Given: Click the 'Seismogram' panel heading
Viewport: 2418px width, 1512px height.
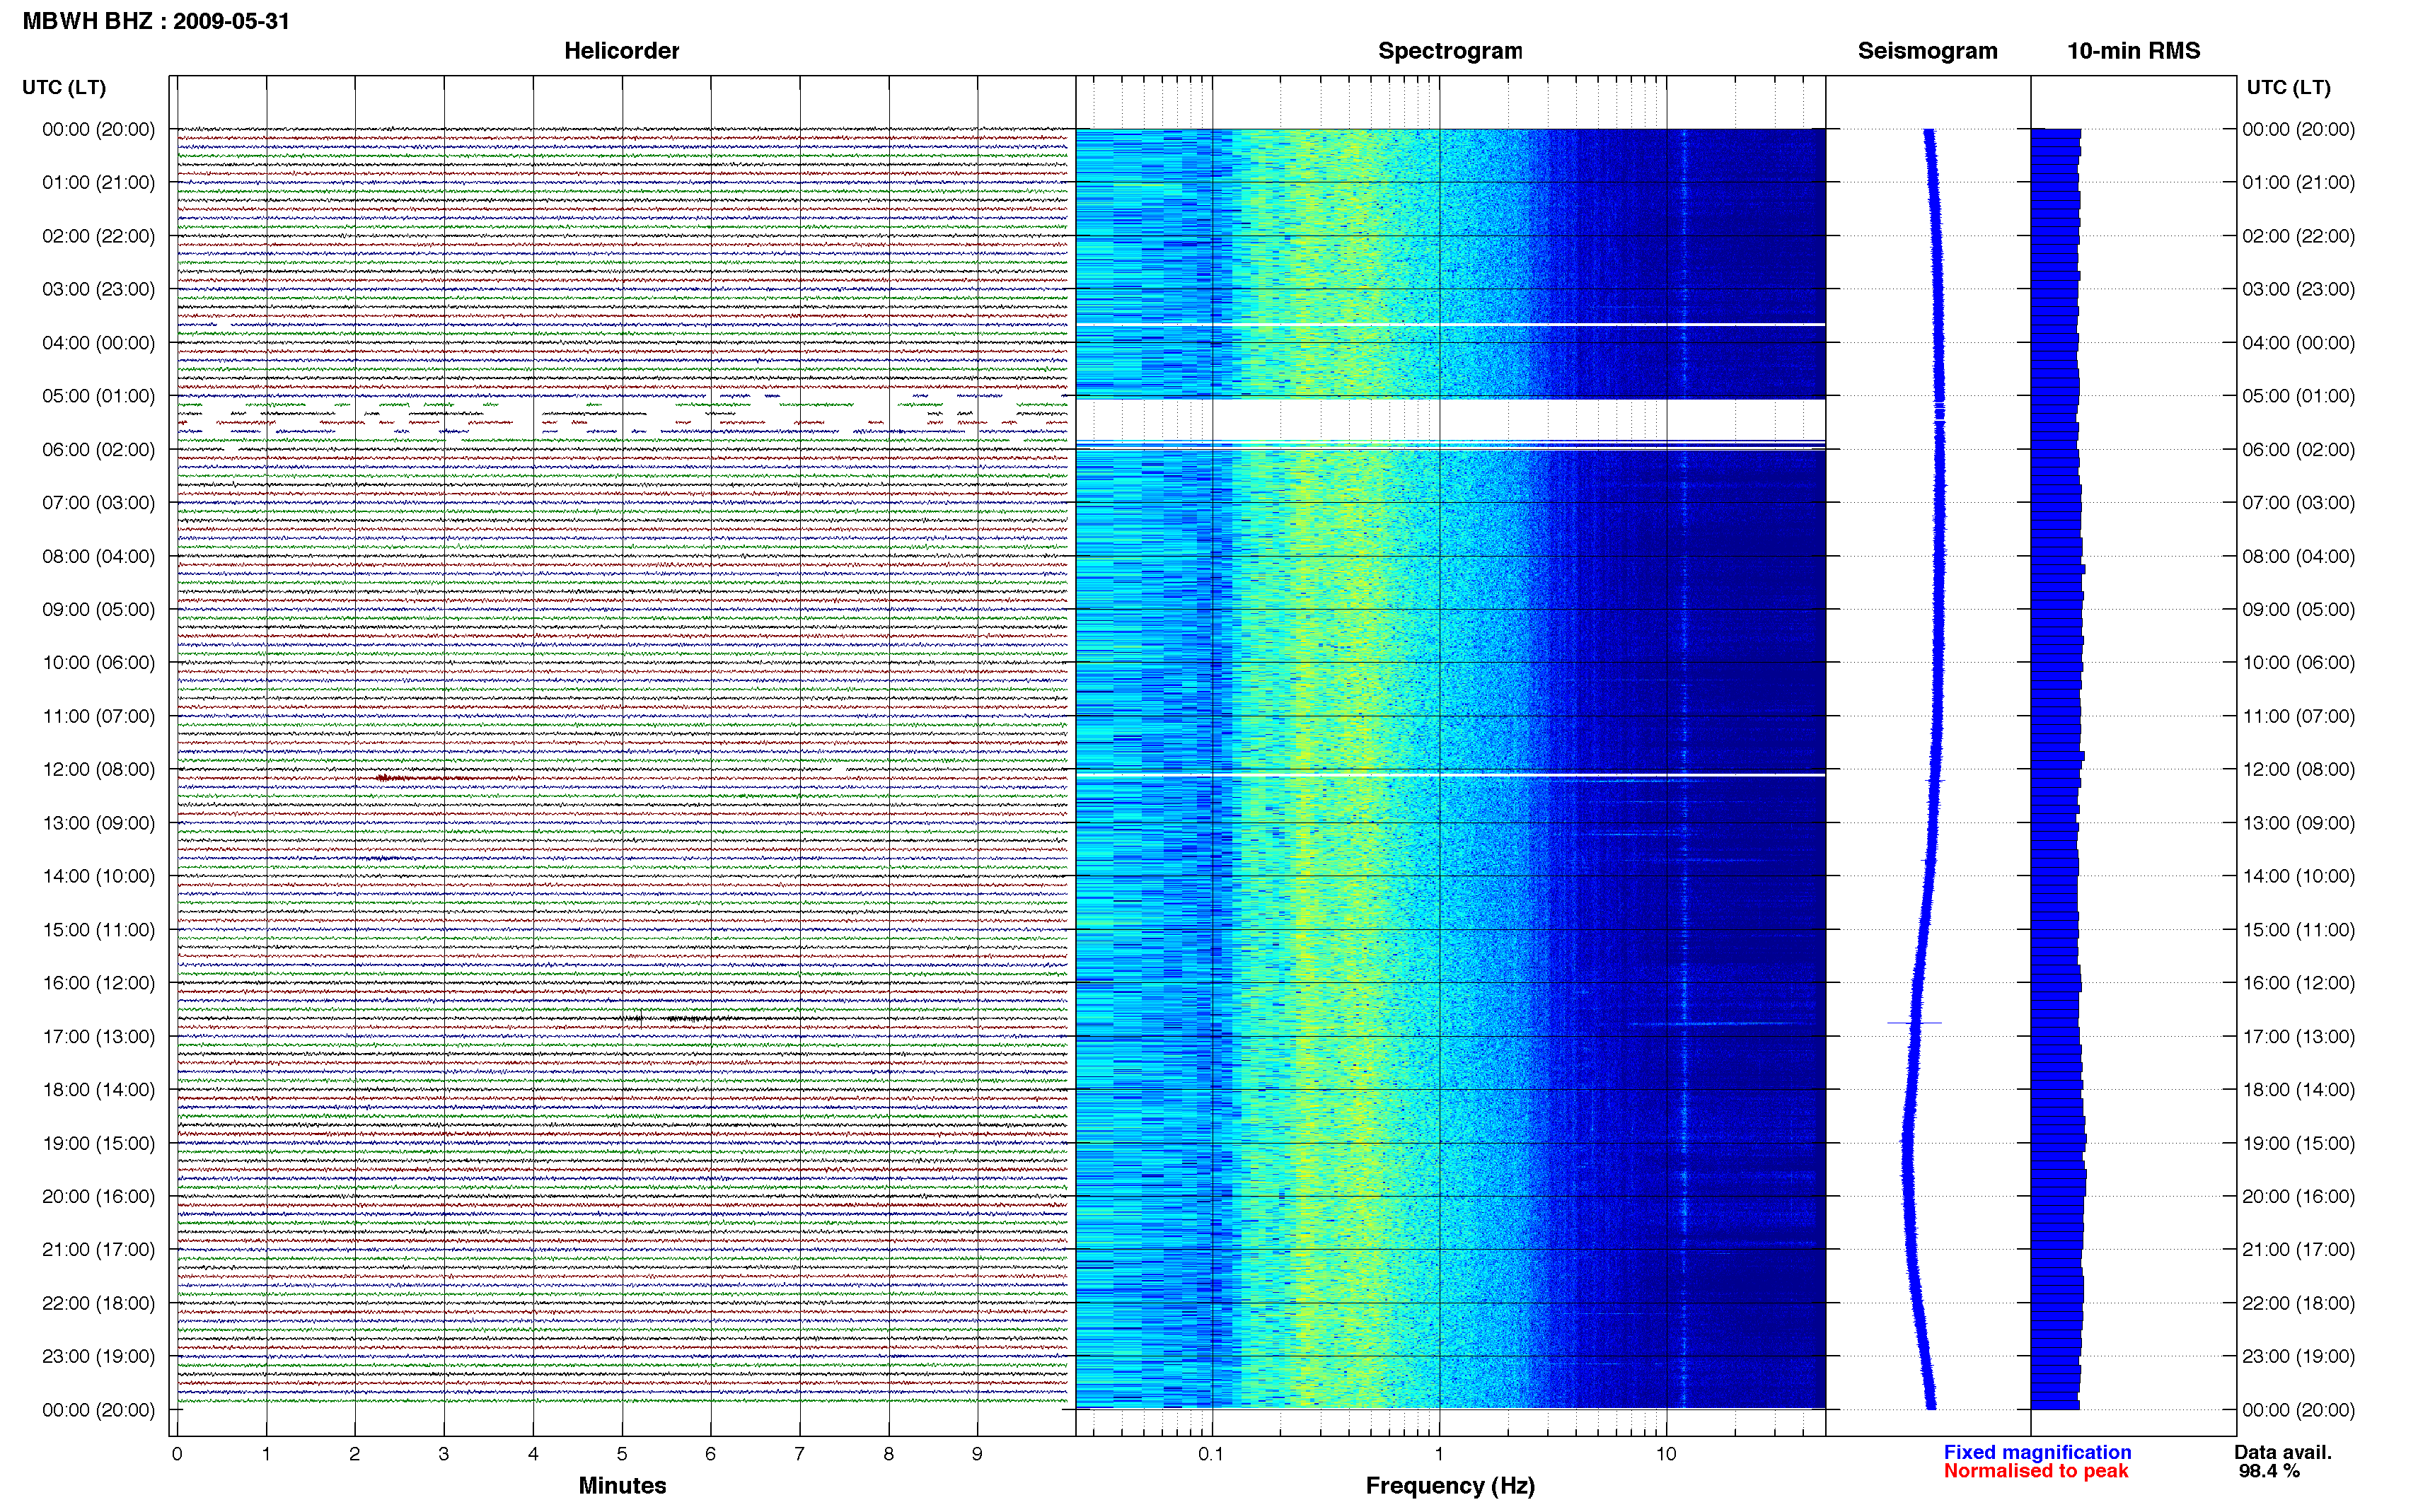Looking at the screenshot, I should click(1927, 51).
